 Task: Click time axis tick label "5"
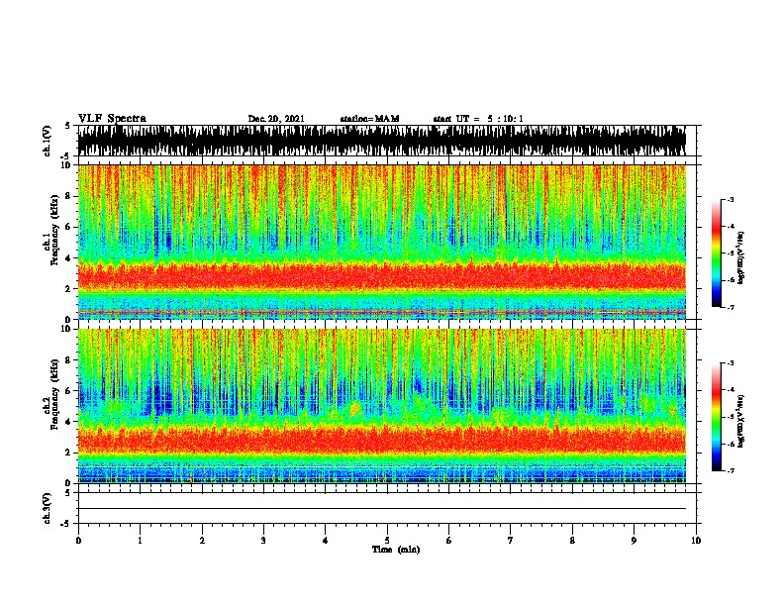pos(387,541)
